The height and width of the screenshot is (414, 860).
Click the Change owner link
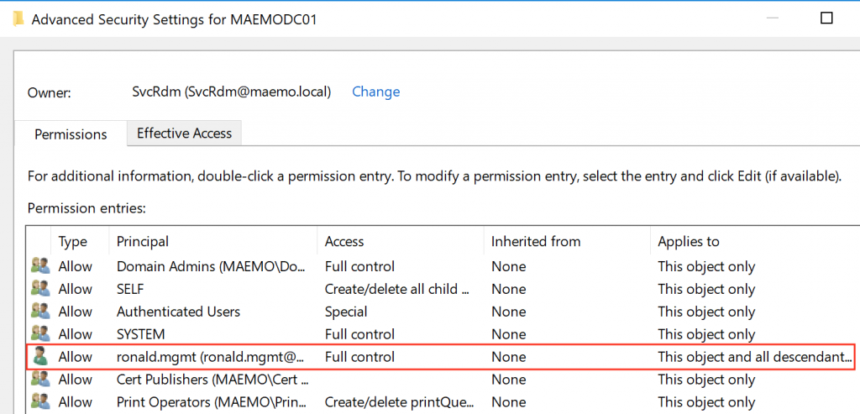coord(375,92)
